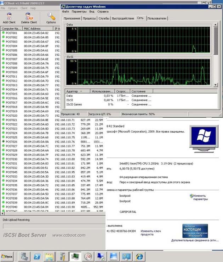Sort CCBoot list by Computer Name column
The width and height of the screenshot is (223, 262).
[x=11, y=29]
